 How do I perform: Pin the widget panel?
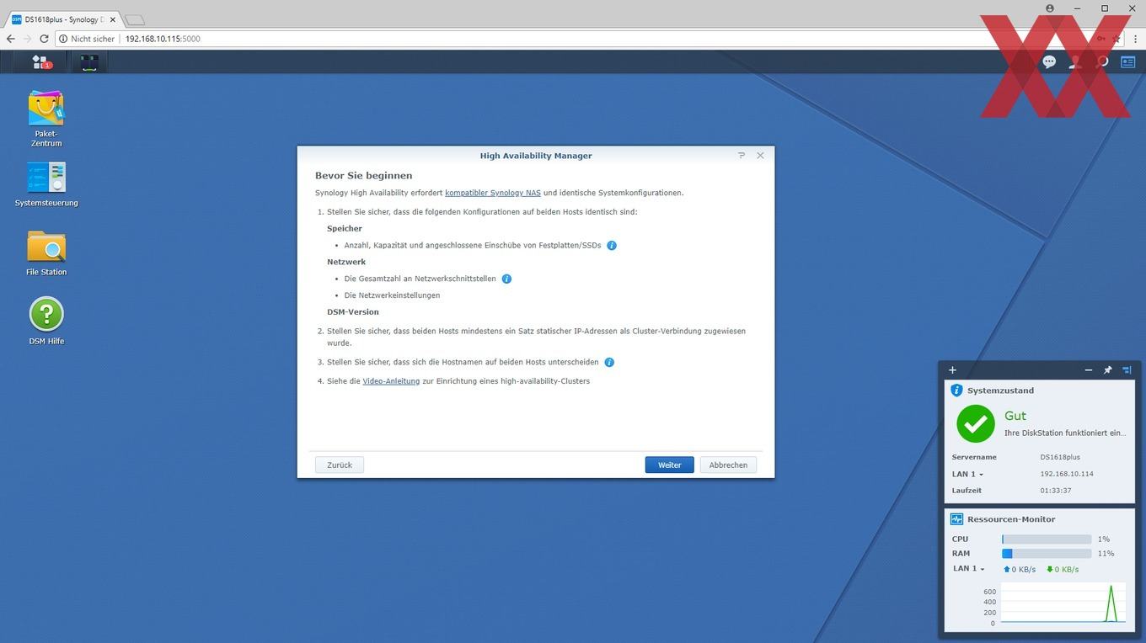(1107, 369)
